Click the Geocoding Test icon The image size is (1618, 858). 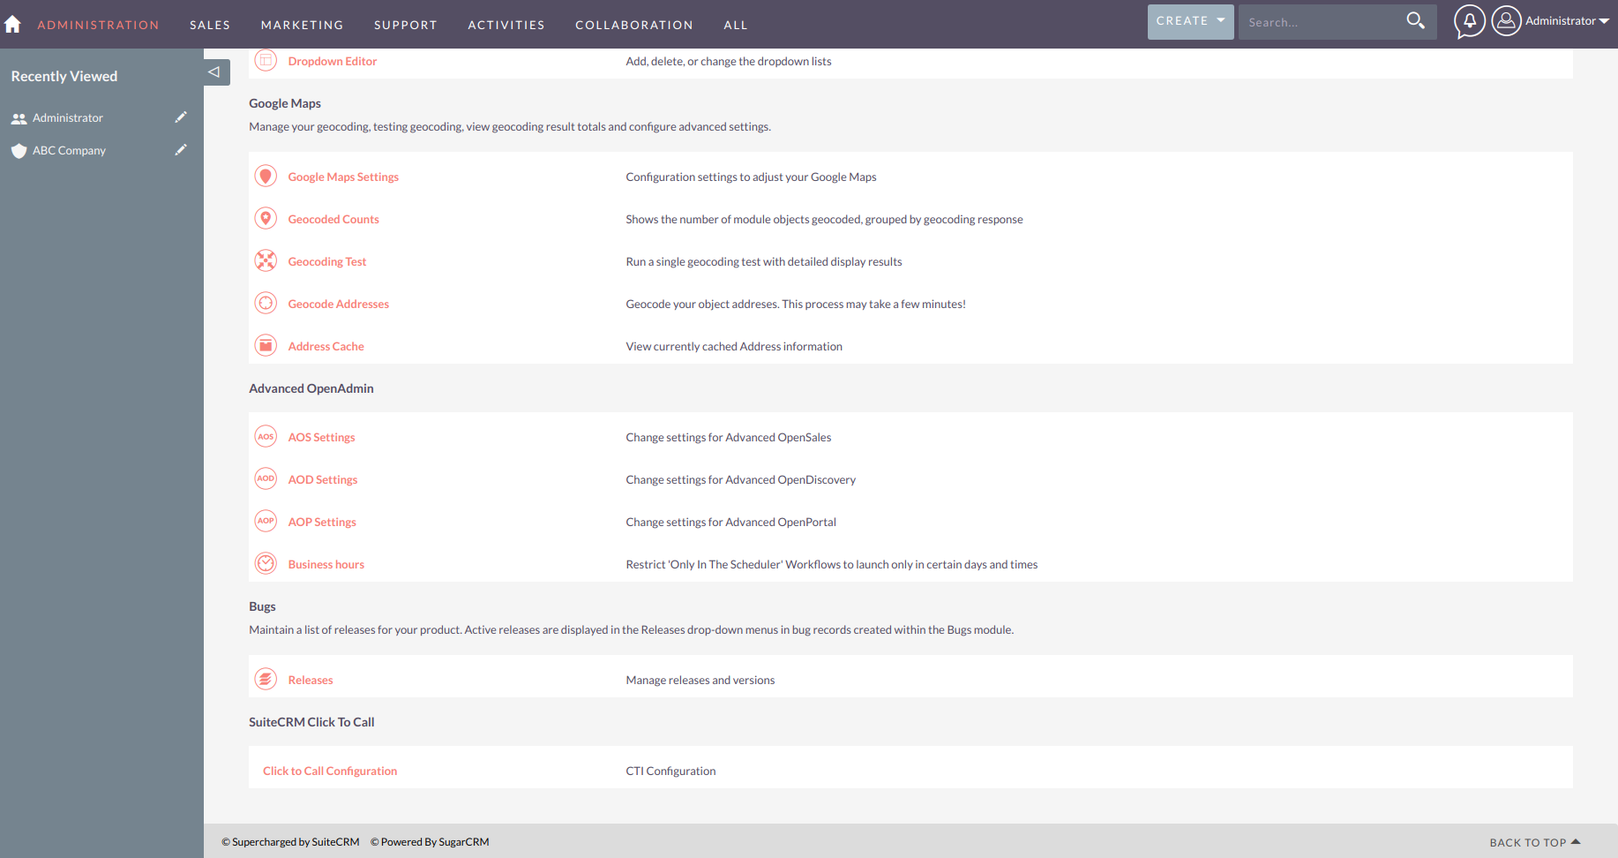click(x=266, y=261)
